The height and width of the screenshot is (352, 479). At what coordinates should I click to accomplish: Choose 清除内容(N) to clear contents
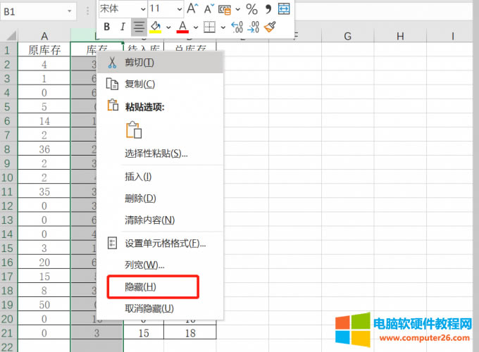pos(160,220)
